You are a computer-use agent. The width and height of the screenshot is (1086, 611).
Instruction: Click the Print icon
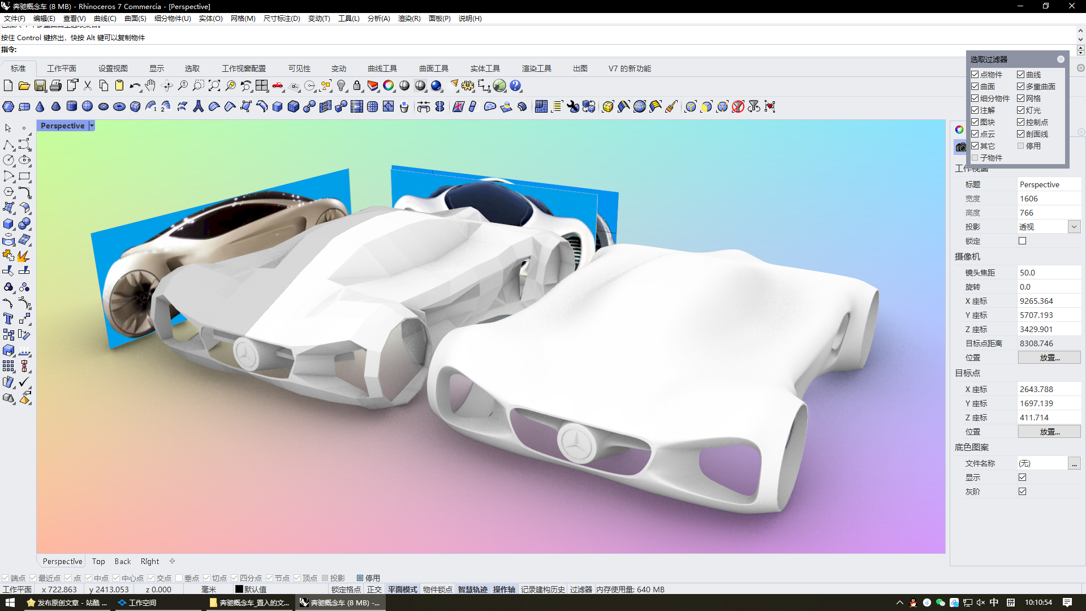pyautogui.click(x=55, y=86)
